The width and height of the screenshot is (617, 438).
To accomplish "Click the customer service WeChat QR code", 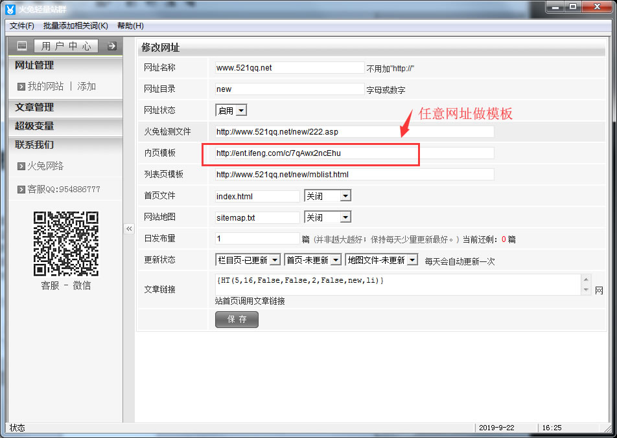I will [x=65, y=244].
